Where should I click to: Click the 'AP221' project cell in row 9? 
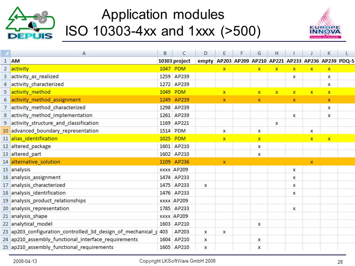pyautogui.click(x=184, y=123)
